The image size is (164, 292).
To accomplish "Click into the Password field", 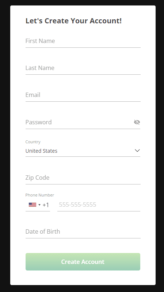I will [x=79, y=122].
